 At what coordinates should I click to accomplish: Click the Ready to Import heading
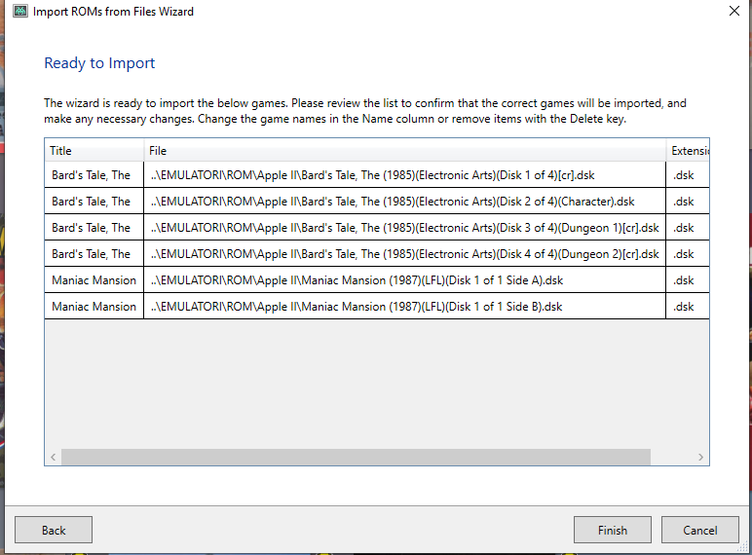(x=99, y=62)
